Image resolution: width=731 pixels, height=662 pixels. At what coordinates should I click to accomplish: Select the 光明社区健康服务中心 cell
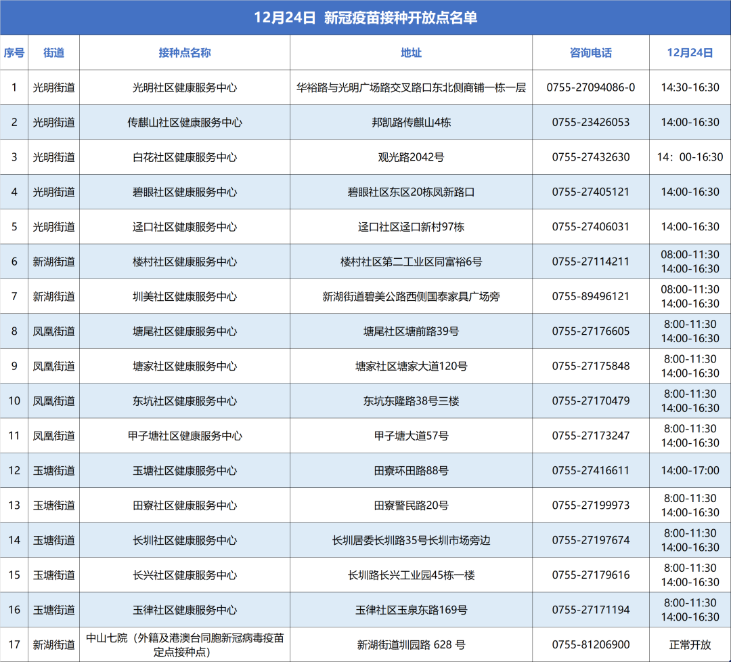185,87
